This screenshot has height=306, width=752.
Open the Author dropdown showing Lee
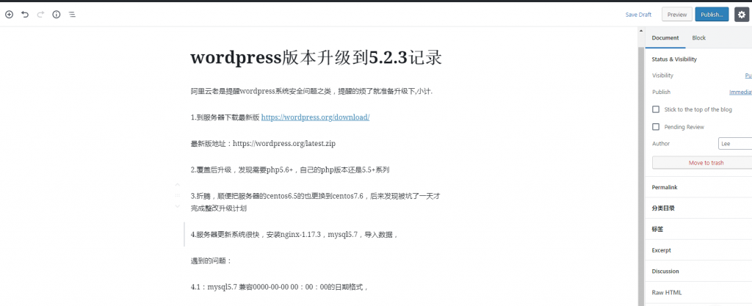734,144
